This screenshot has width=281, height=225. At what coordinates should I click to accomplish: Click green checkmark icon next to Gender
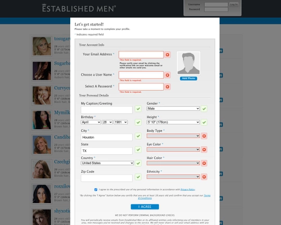[204, 109]
